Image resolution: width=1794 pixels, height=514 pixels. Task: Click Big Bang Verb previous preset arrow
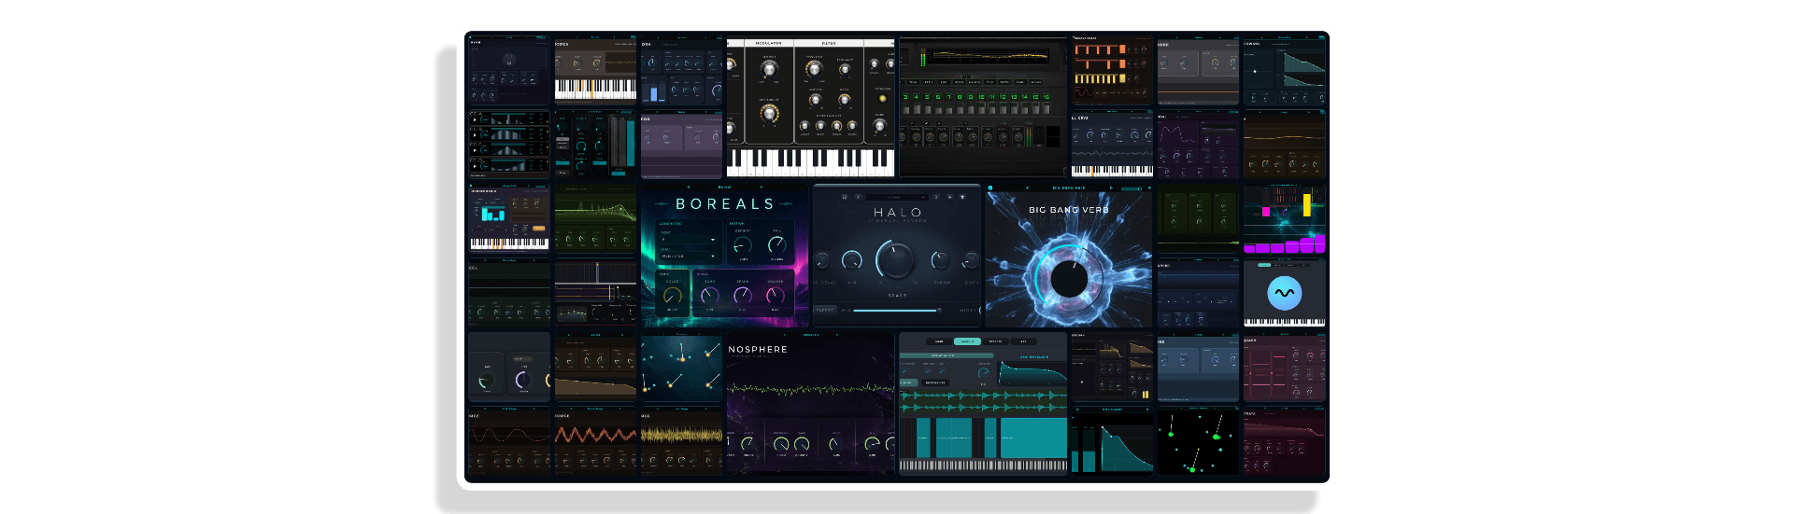tap(1027, 188)
